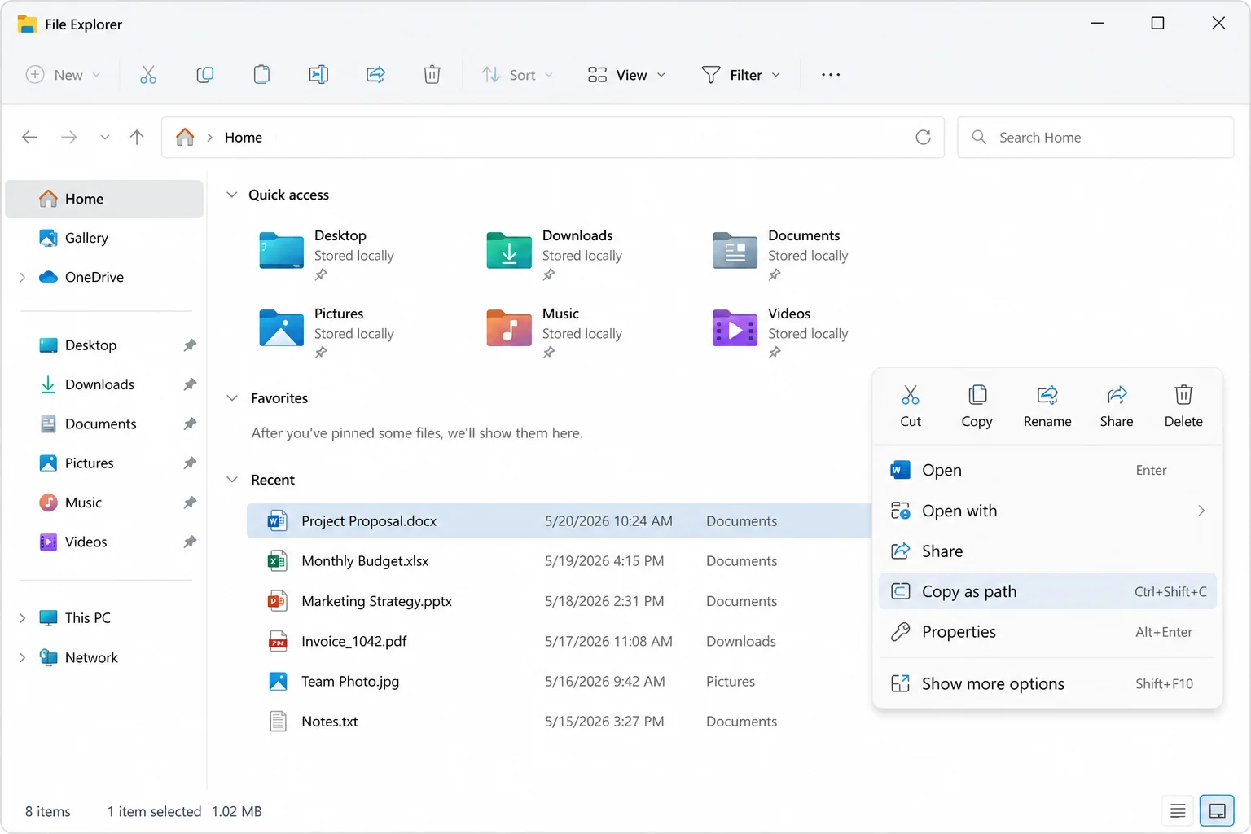Choose Delete in the context menu

1183,406
